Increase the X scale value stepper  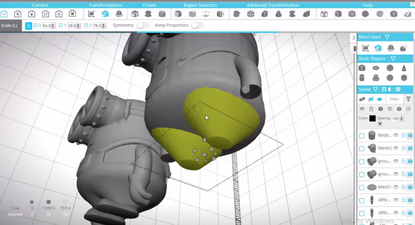[53, 24]
